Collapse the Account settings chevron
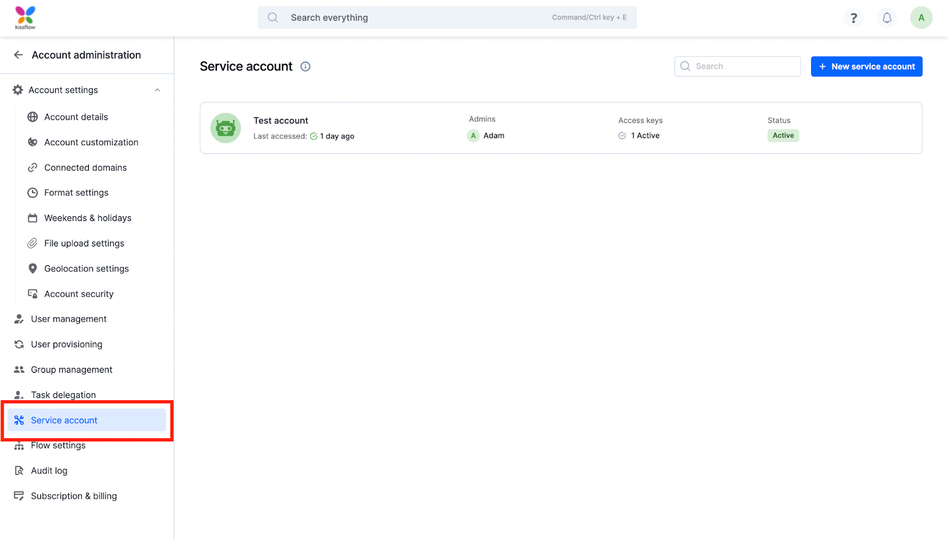The image size is (948, 539). click(x=158, y=90)
